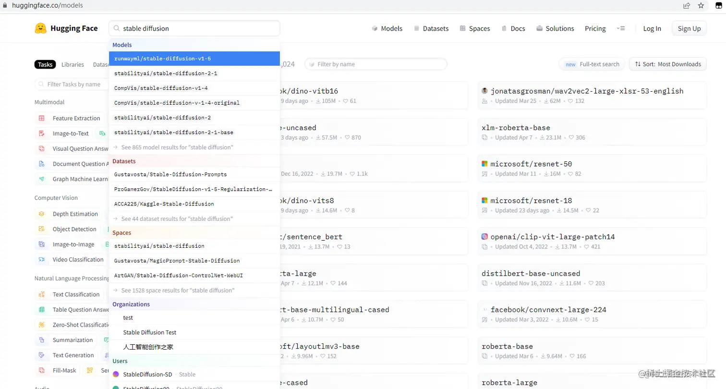726x389 pixels.
Task: Click the Full-text search button
Action: [x=592, y=64]
